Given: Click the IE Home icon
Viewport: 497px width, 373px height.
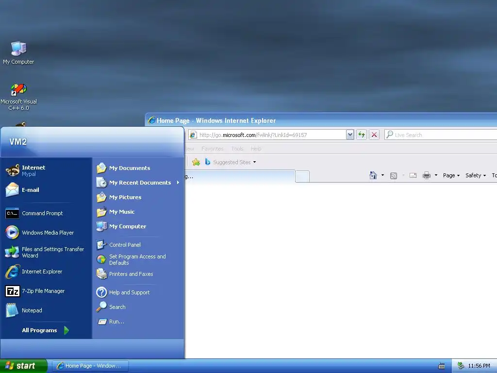Looking at the screenshot, I should (x=373, y=175).
